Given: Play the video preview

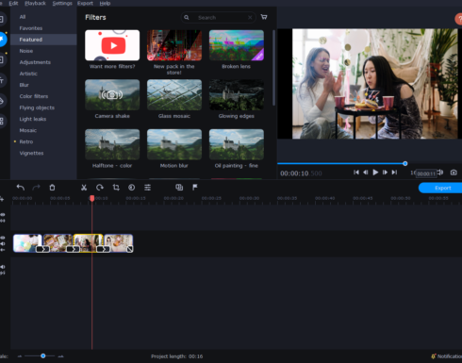Looking at the screenshot, I should (375, 173).
